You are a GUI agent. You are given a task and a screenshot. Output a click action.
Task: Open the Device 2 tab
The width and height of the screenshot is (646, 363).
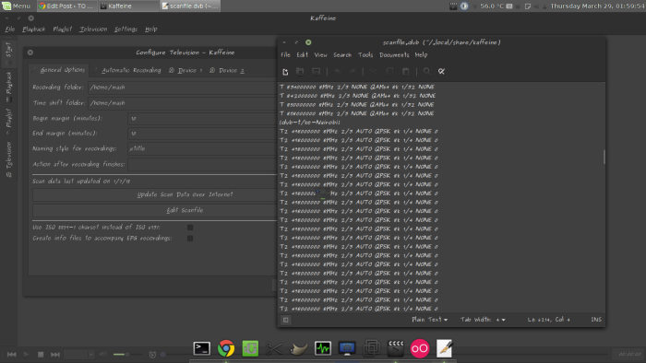(227, 70)
